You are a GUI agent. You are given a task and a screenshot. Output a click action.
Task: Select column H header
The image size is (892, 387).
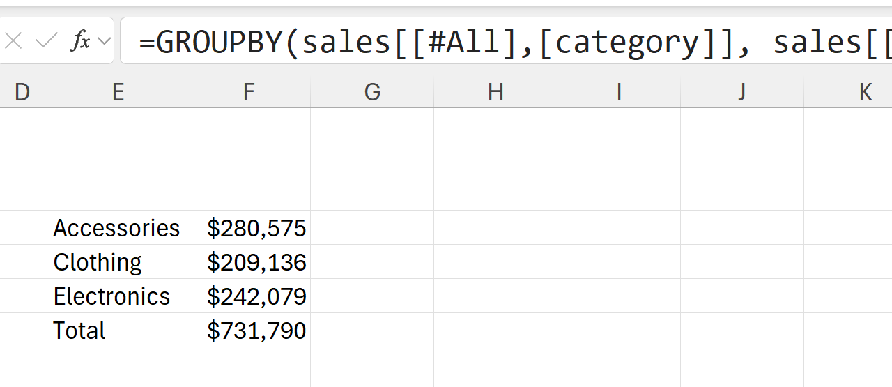pos(495,92)
